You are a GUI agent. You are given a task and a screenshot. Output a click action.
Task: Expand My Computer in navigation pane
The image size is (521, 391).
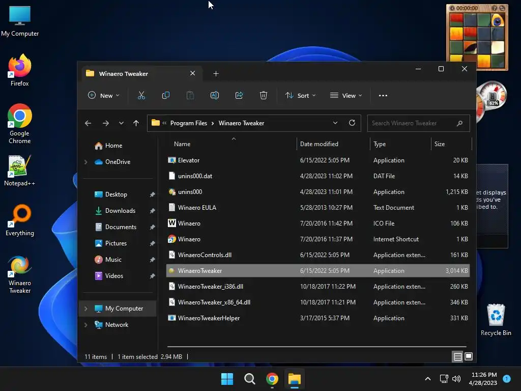(x=85, y=309)
